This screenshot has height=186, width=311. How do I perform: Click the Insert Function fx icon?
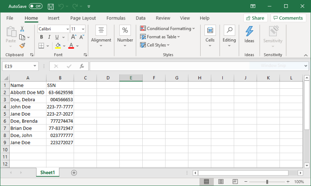82,66
